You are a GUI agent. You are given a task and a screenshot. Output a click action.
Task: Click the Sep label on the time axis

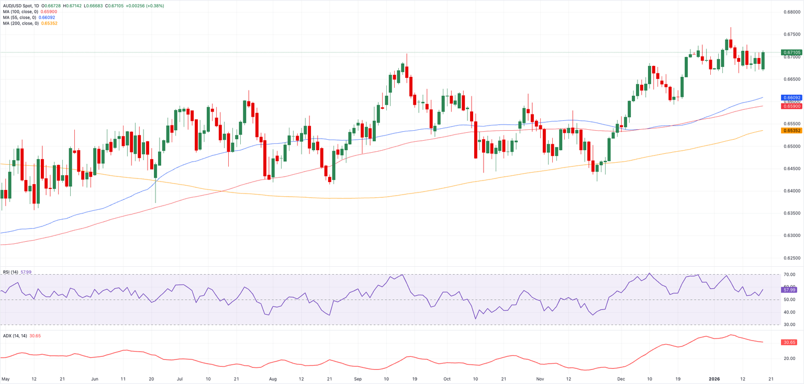tap(358, 378)
